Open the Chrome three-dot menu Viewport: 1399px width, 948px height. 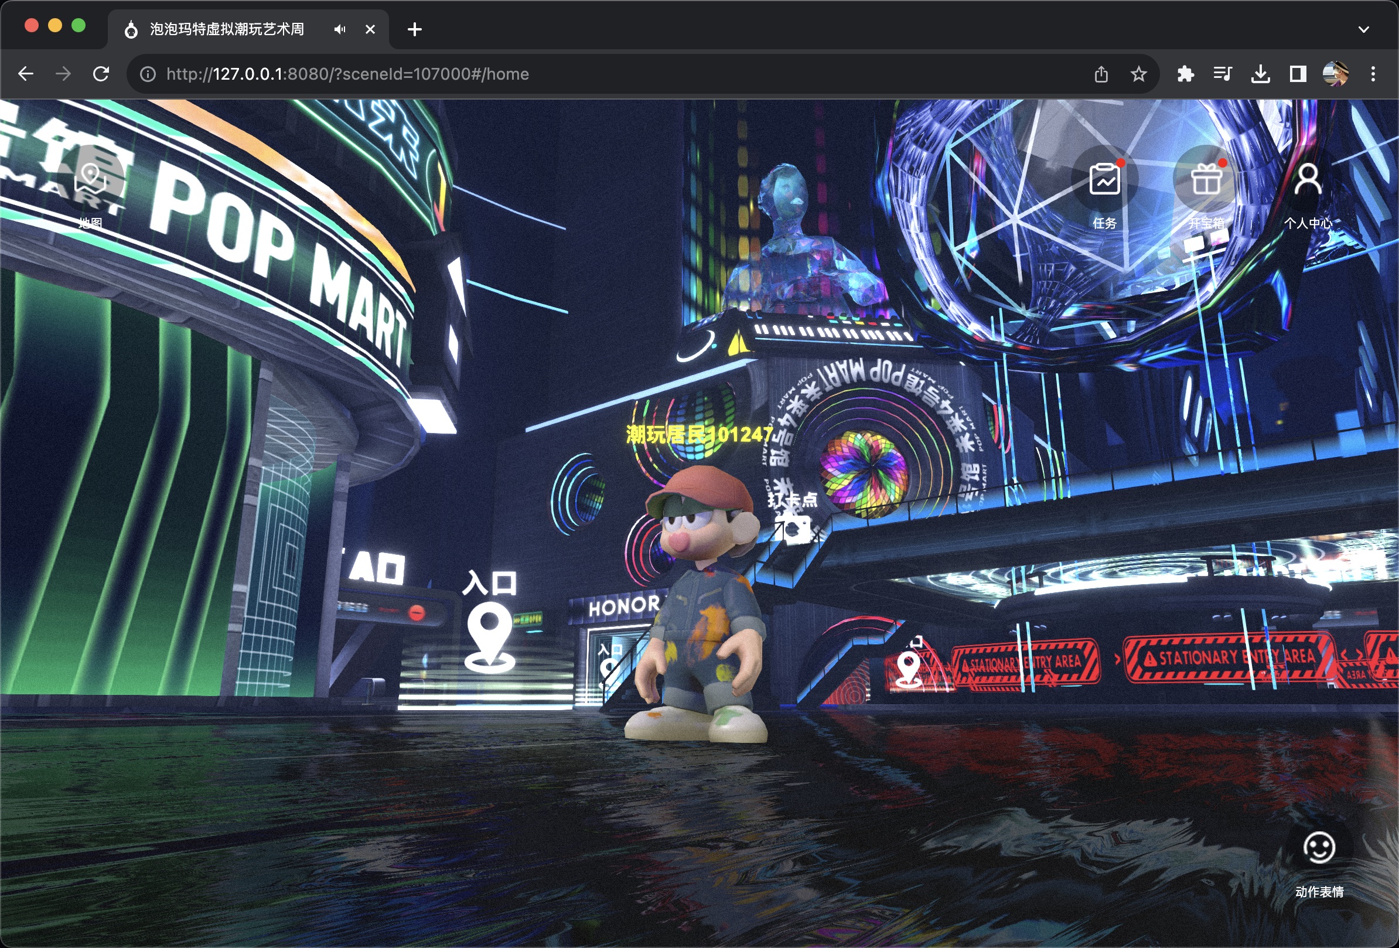1373,74
